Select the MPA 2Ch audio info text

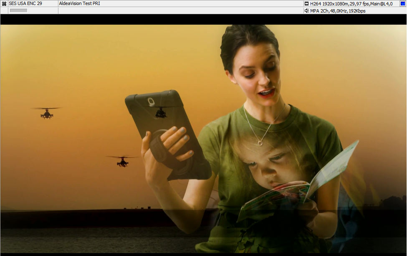(x=338, y=11)
